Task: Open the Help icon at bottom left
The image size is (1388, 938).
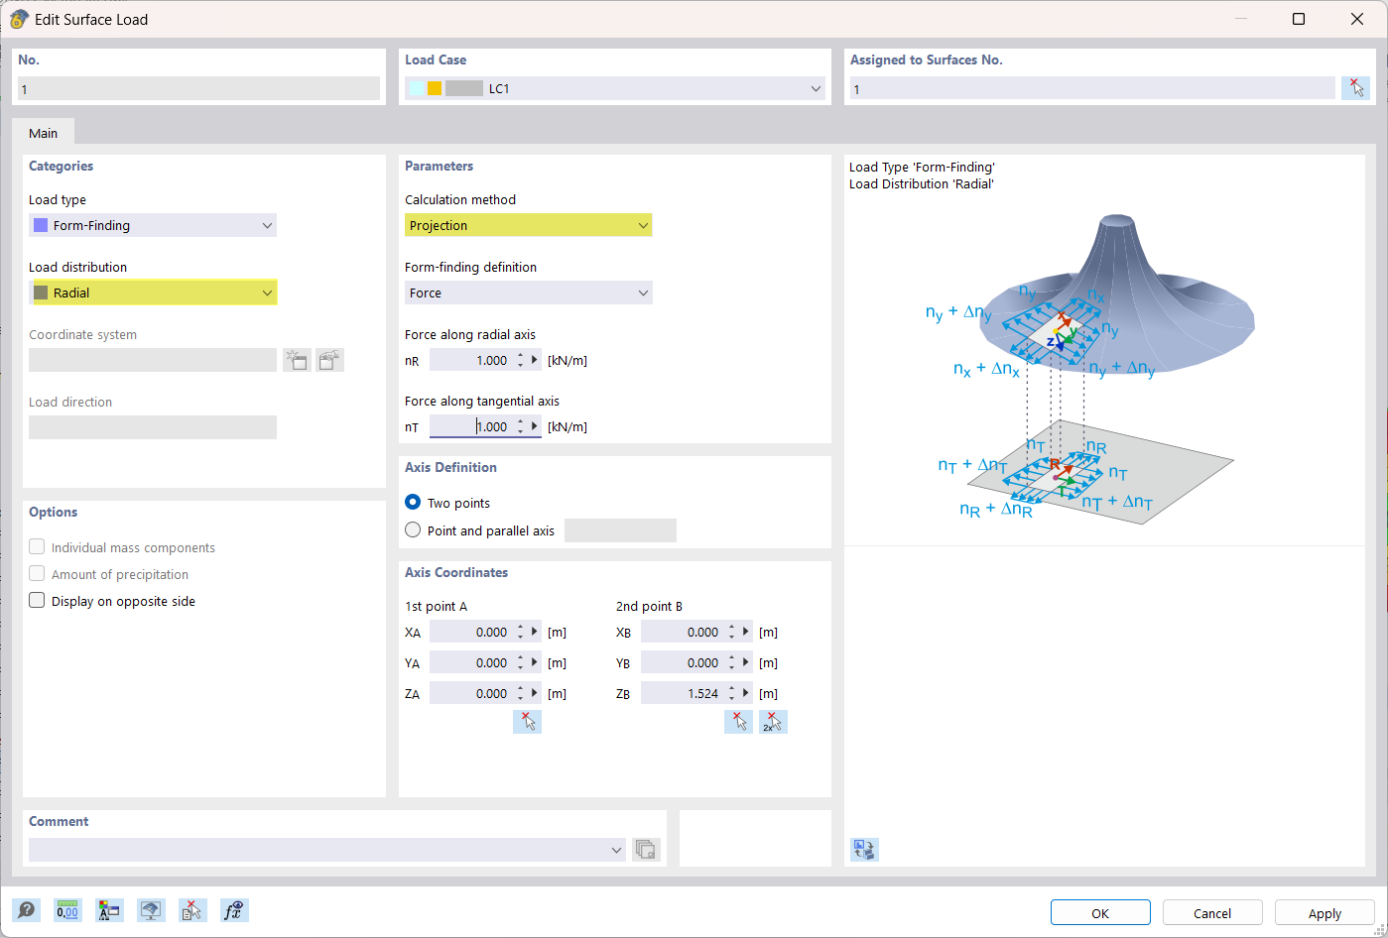Action: point(27,910)
